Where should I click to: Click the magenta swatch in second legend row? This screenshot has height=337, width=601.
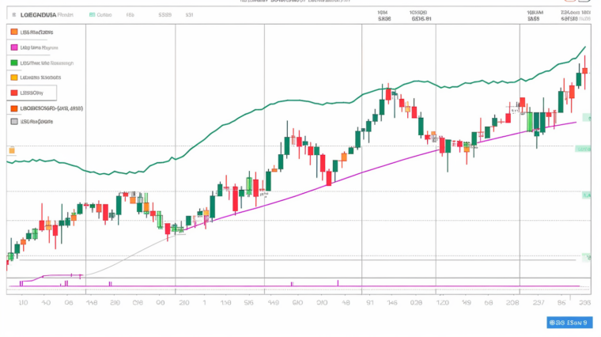click(14, 47)
